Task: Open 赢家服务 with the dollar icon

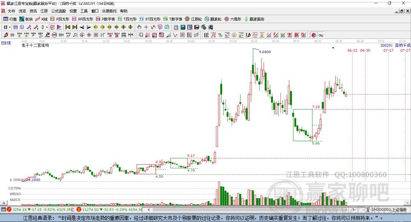Action: click(254, 19)
